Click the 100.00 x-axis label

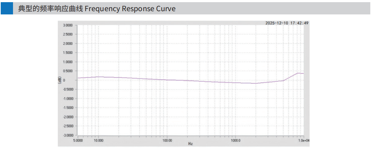tap(167, 140)
